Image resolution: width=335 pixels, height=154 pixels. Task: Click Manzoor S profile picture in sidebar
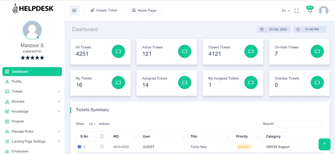click(x=32, y=30)
